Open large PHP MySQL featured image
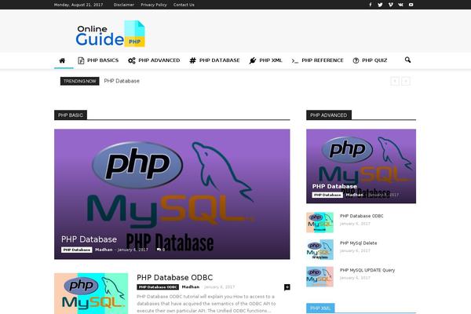471x314 pixels. tap(172, 194)
